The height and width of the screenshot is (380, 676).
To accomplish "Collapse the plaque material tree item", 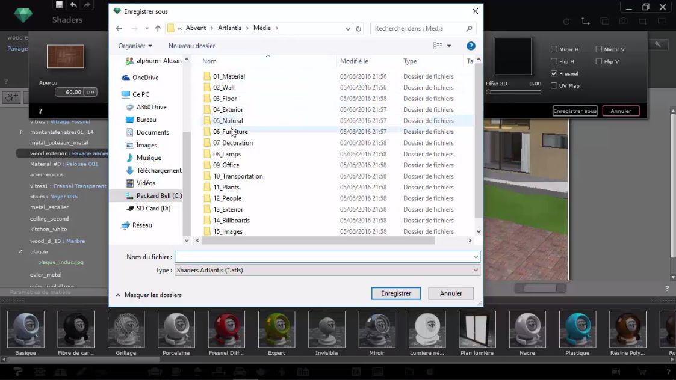I will 20,251.
